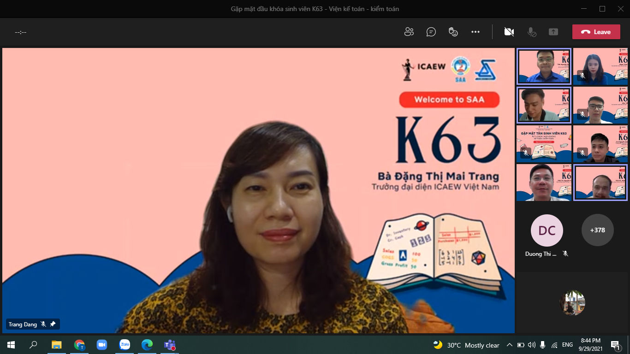This screenshot has height=354, width=630.
Task: Click muted mic icon beside Duong Thi
Action: tap(565, 254)
